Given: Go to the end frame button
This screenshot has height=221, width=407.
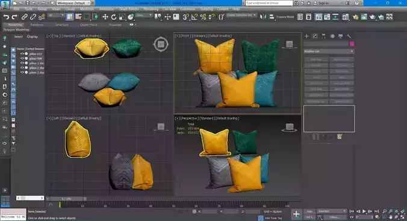Looking at the screenshot, I should [377, 211].
